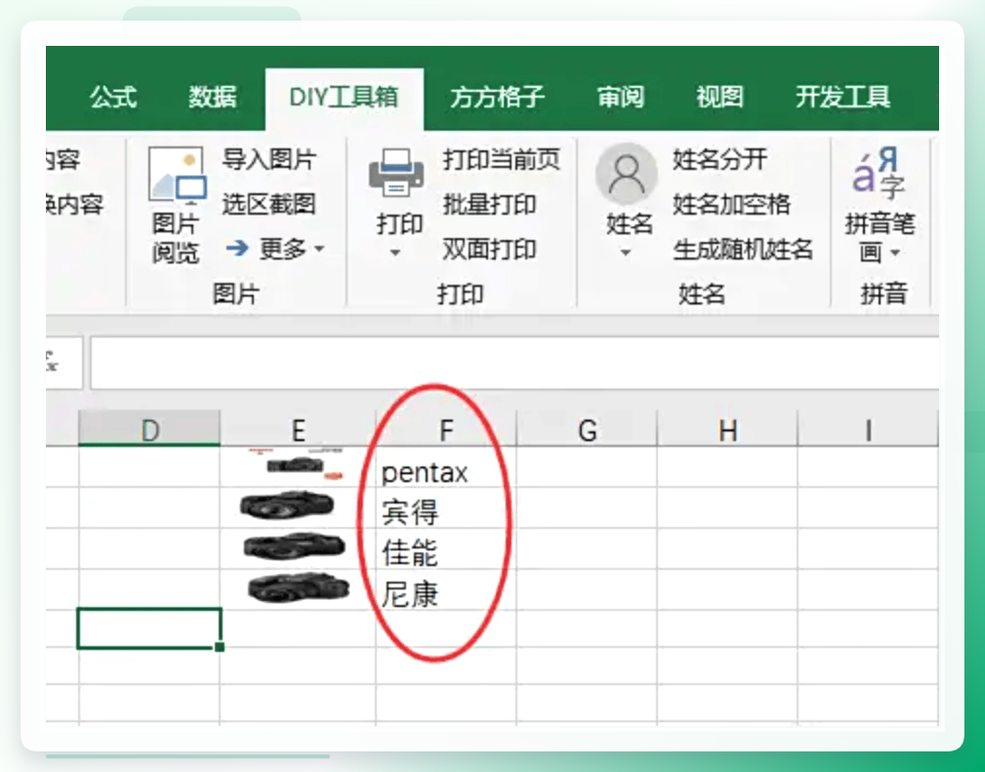The height and width of the screenshot is (772, 985).
Task: Click the fill handle of the selected cell
Action: [x=220, y=647]
